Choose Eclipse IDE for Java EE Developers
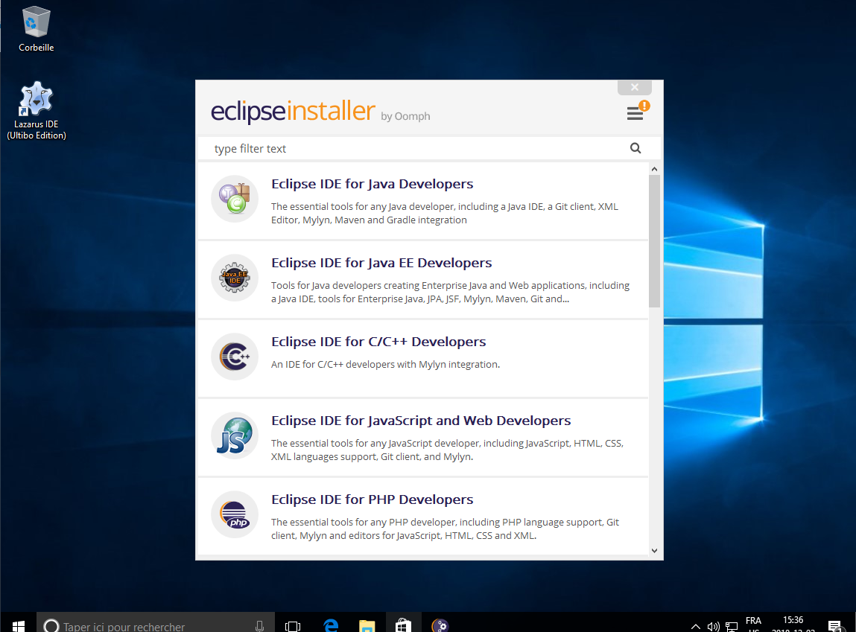 381,263
